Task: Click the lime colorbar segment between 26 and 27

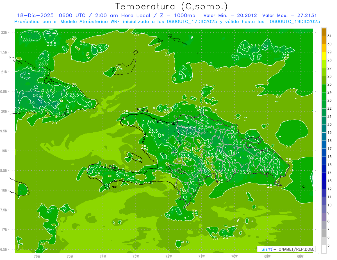Action: (x=324, y=72)
